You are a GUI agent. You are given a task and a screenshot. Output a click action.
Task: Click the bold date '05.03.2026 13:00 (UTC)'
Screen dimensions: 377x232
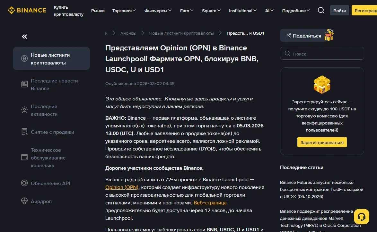(184, 129)
